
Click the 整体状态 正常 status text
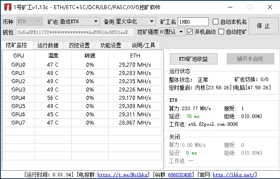(x=189, y=80)
